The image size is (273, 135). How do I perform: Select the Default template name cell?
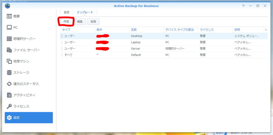tap(136, 55)
